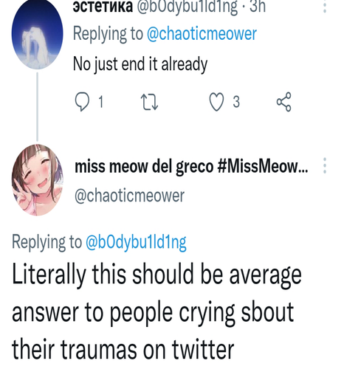This screenshot has height=369, width=344.
Task: Open эстетика's blue profile avatar
Action: pyautogui.click(x=37, y=34)
